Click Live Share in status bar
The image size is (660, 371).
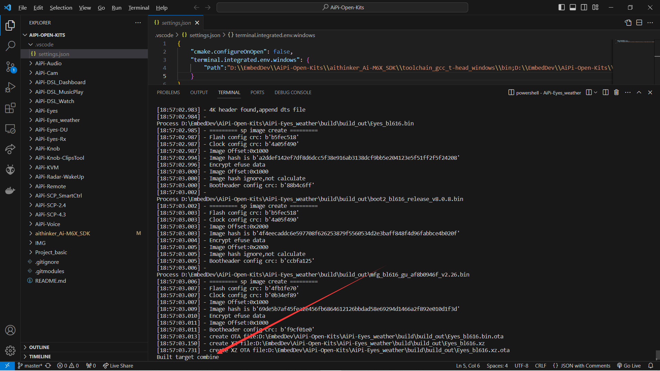coord(118,366)
